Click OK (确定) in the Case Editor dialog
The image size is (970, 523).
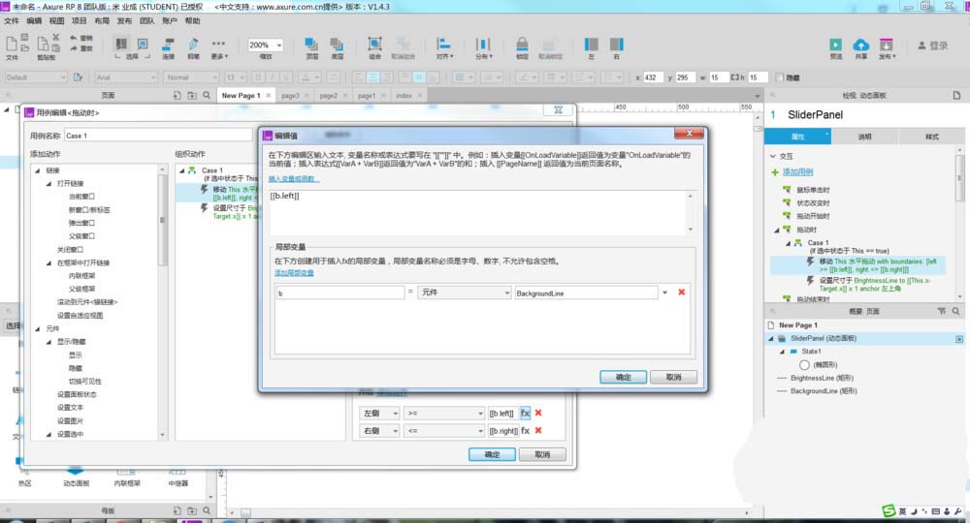tap(492, 454)
